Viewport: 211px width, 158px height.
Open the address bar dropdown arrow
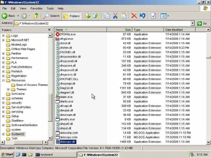click(193, 23)
